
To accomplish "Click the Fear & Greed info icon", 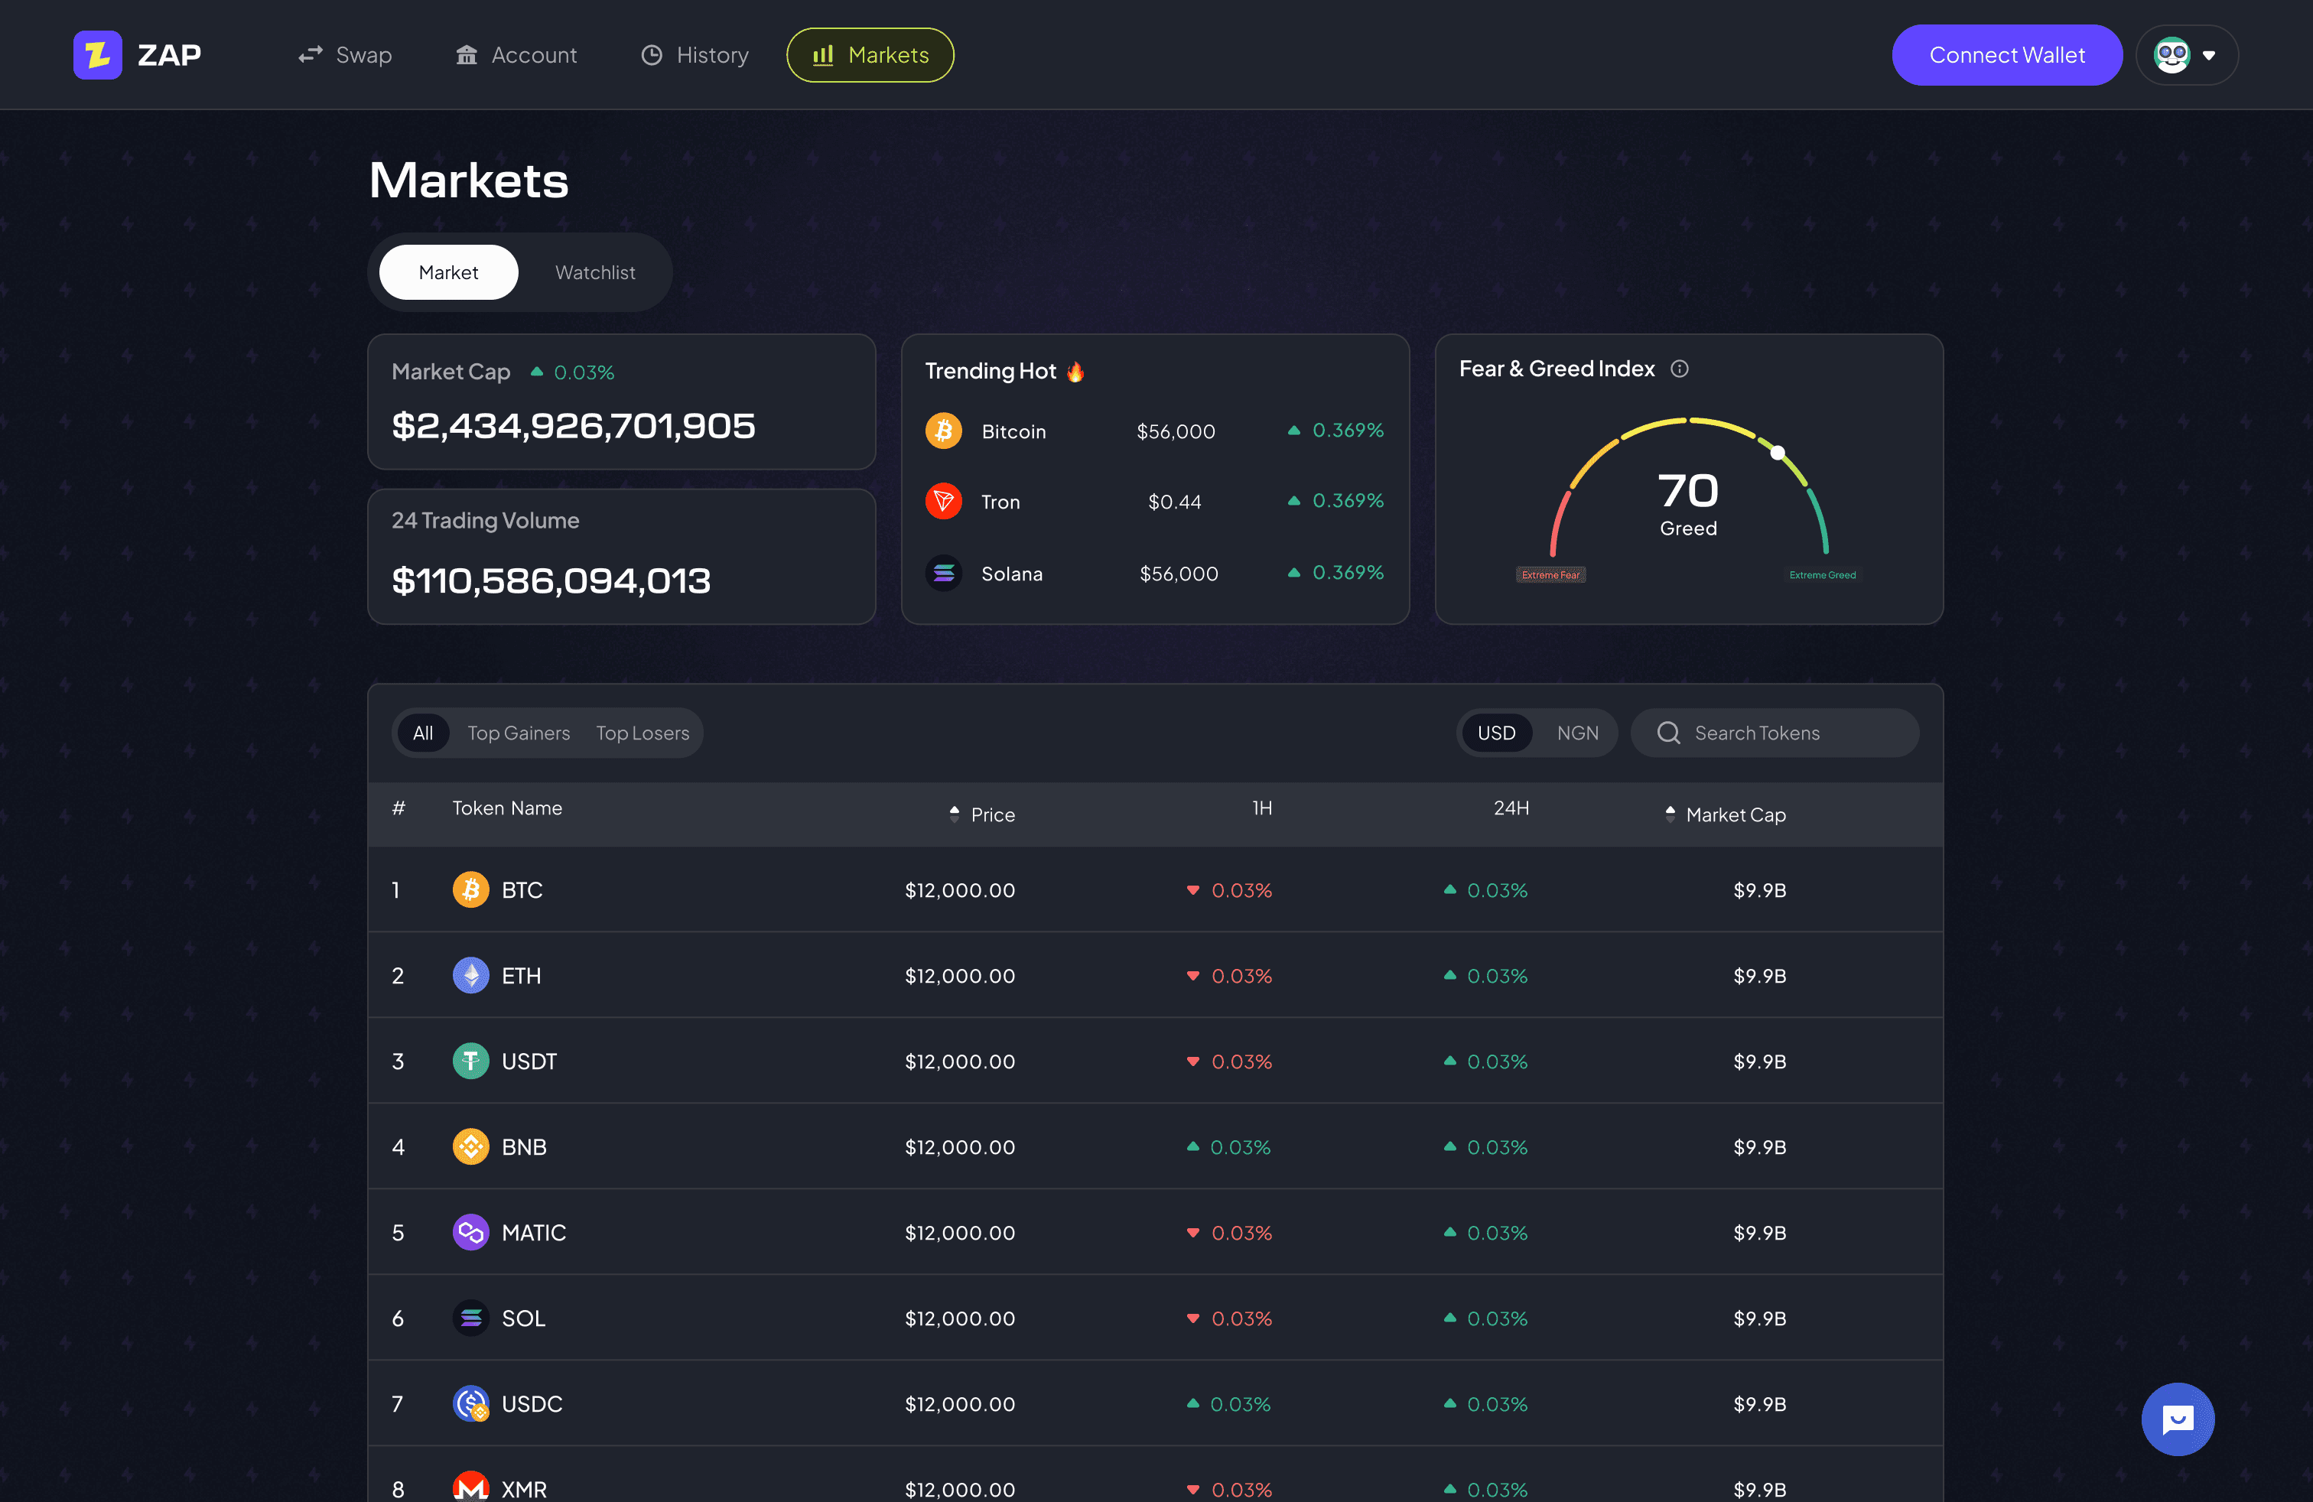I will click(1680, 369).
